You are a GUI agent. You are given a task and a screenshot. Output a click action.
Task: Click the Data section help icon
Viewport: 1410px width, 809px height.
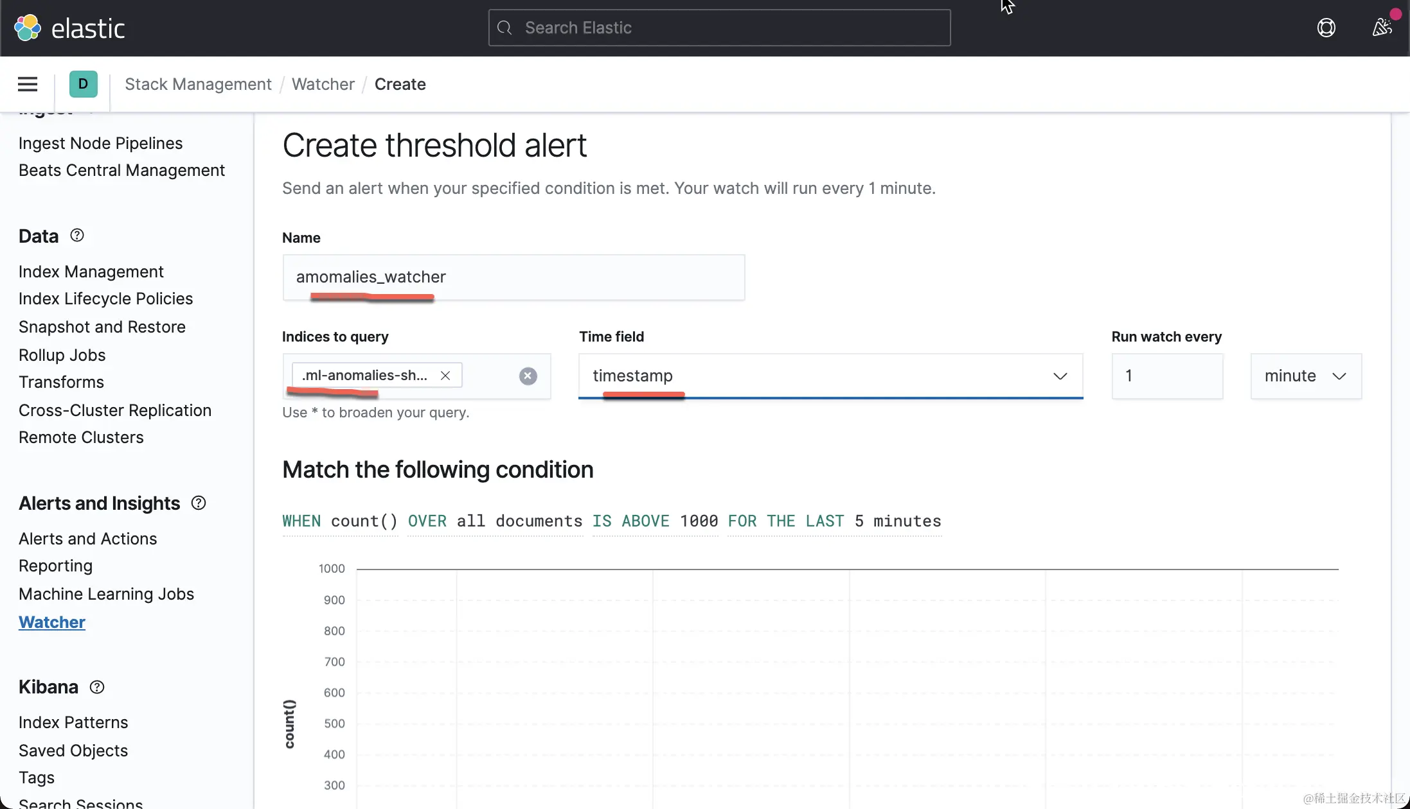click(77, 236)
